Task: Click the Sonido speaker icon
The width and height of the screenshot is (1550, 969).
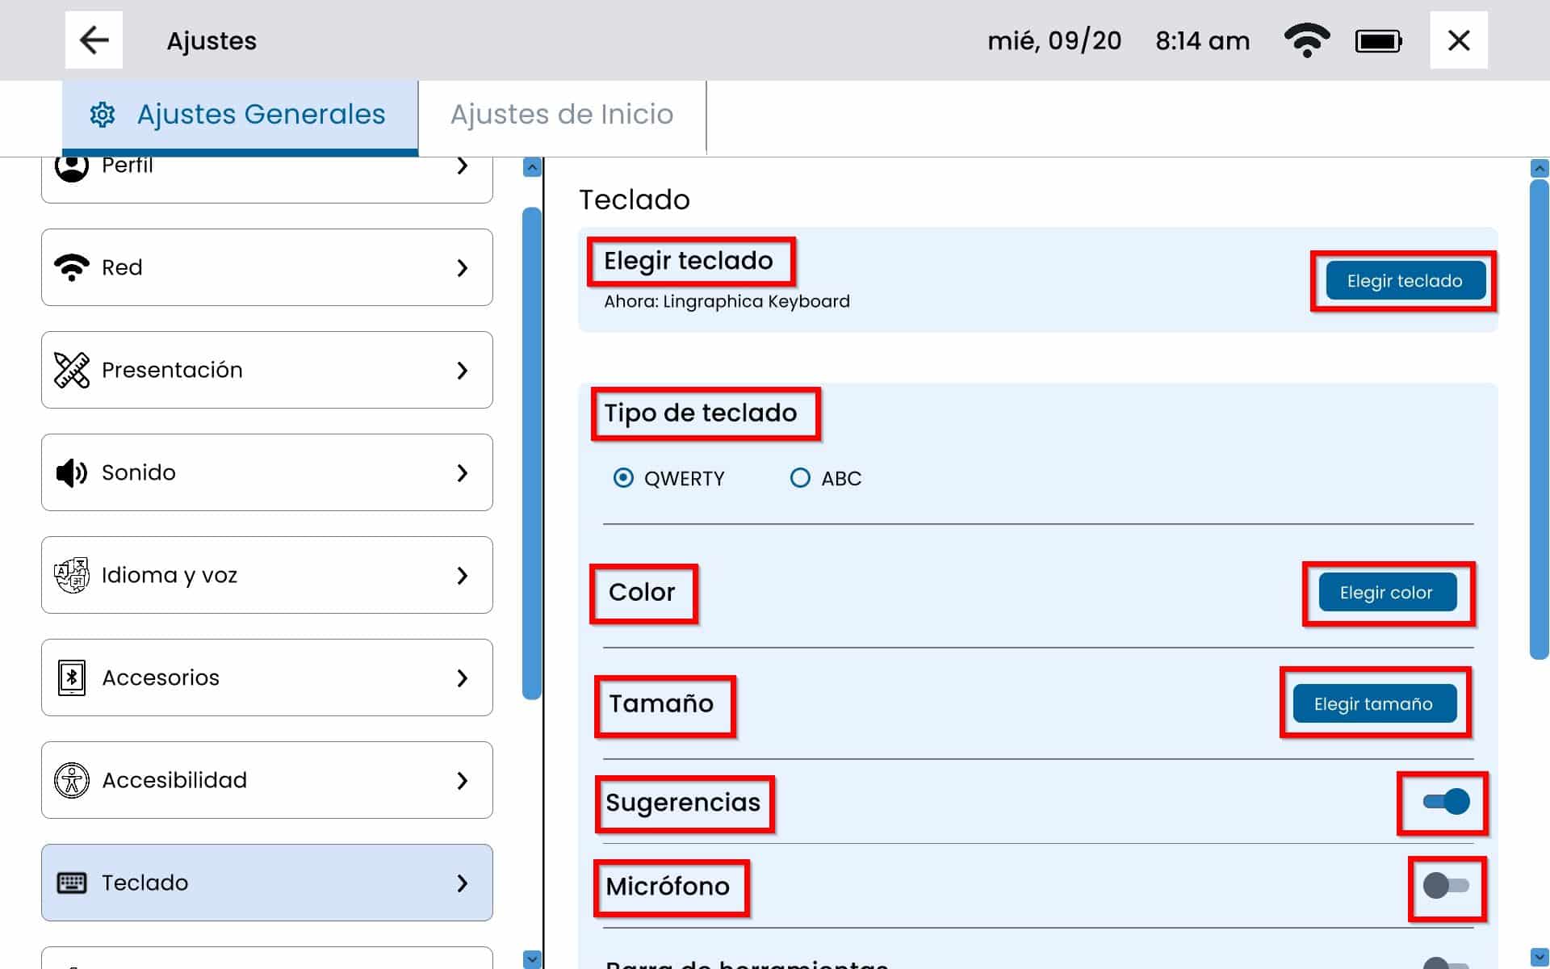Action: pos(72,472)
